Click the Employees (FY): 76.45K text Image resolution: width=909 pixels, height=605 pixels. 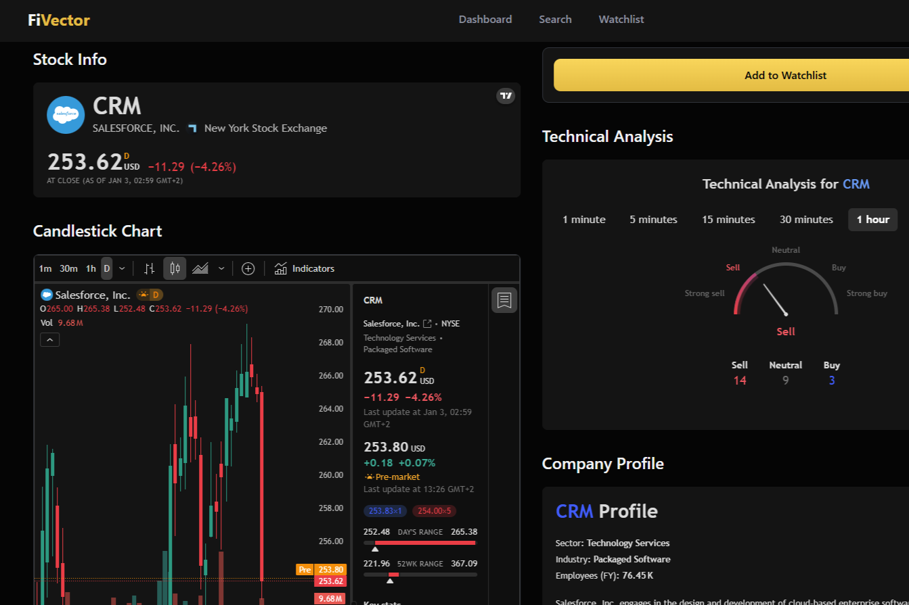click(604, 576)
